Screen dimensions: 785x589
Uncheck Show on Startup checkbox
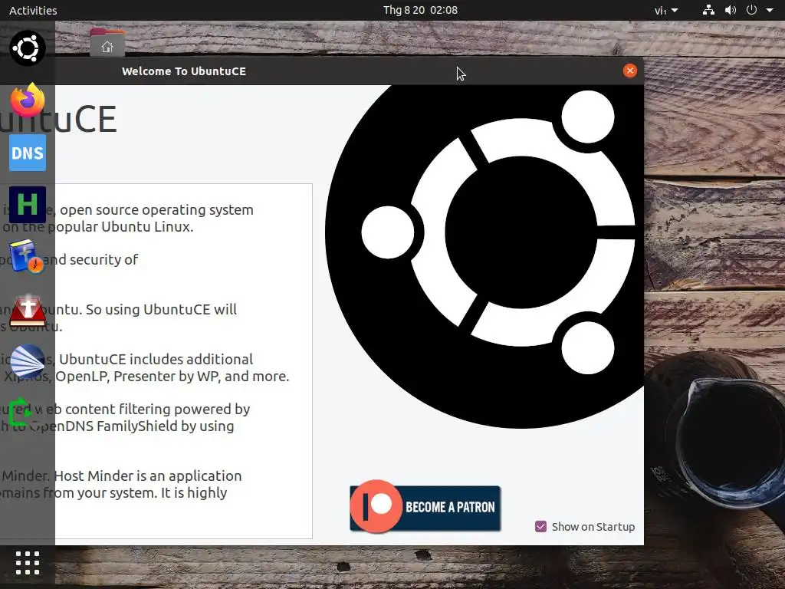tap(540, 526)
